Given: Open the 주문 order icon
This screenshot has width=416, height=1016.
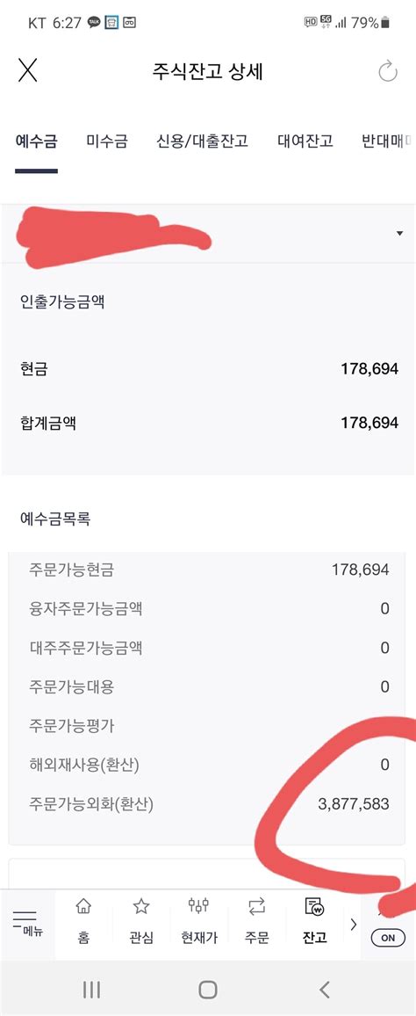Looking at the screenshot, I should (256, 921).
